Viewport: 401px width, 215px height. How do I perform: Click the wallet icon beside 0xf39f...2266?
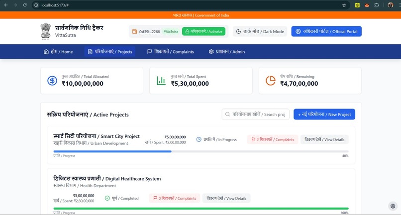134,32
